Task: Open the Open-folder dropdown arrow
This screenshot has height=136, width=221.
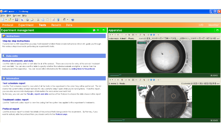Action: point(13,20)
